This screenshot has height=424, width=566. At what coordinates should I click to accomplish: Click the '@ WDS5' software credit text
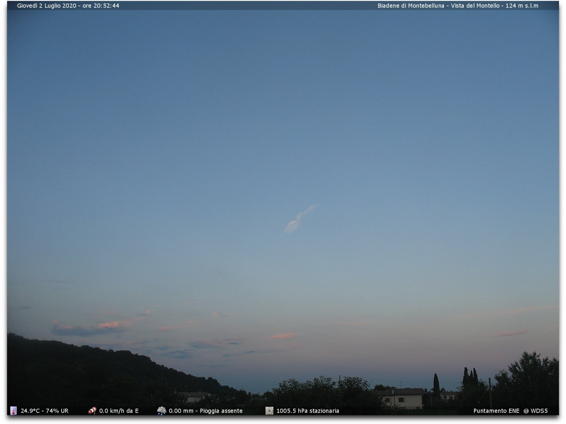coord(536,411)
